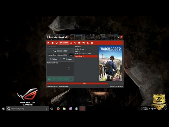Screen dimensions: 169x127
Task: Click the document page toolbar icon
Action: pyautogui.click(x=52, y=43)
